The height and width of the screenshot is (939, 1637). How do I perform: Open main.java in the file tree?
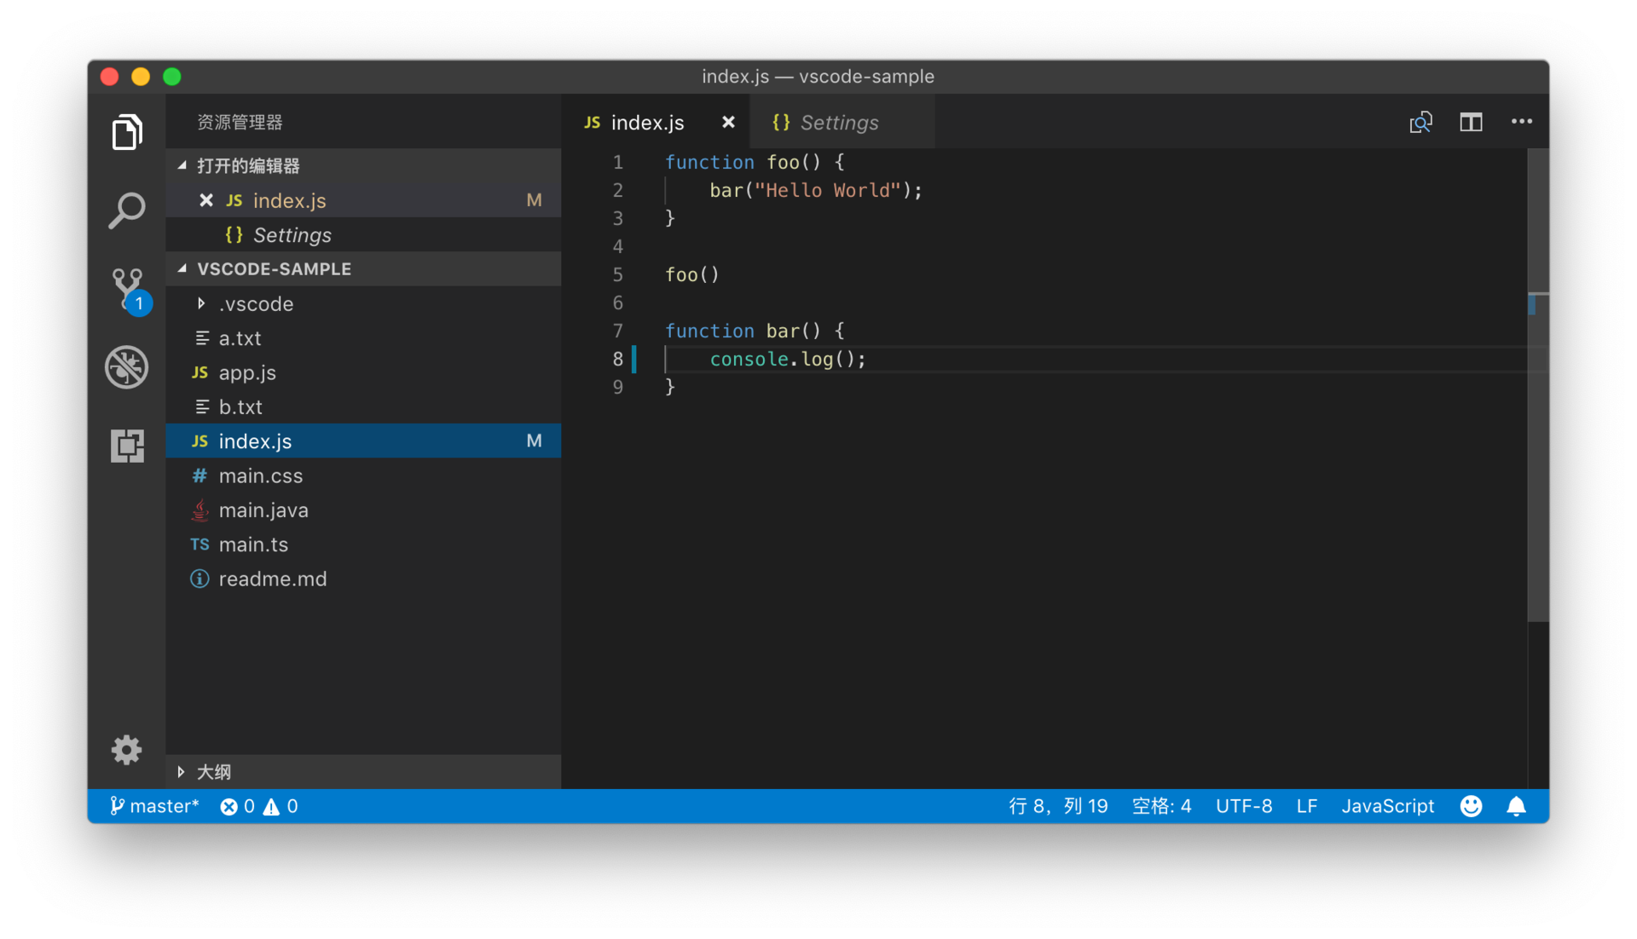[x=263, y=510]
